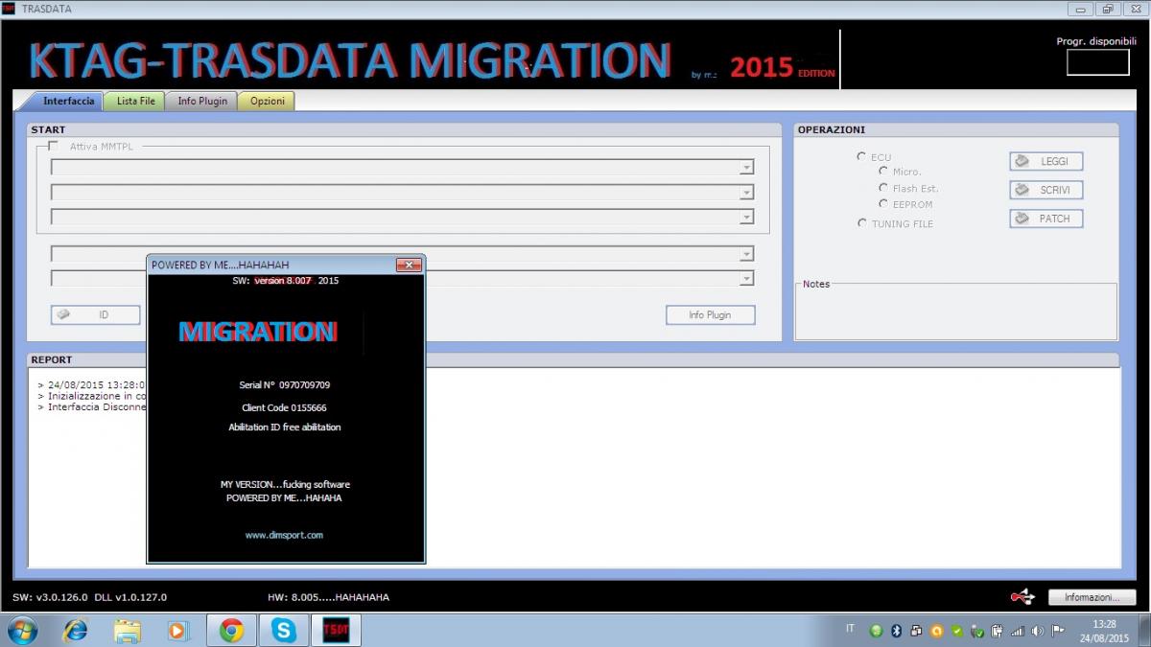Click the IT language indicator in taskbar
Screen dimensions: 1151x647
(850, 629)
